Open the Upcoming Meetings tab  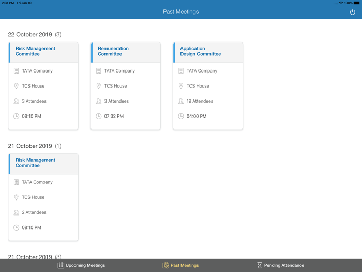click(x=81, y=265)
